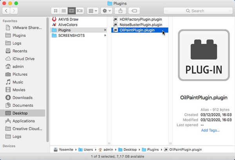Select the Plugins folder in the column
235x160 pixels.
click(x=78, y=30)
